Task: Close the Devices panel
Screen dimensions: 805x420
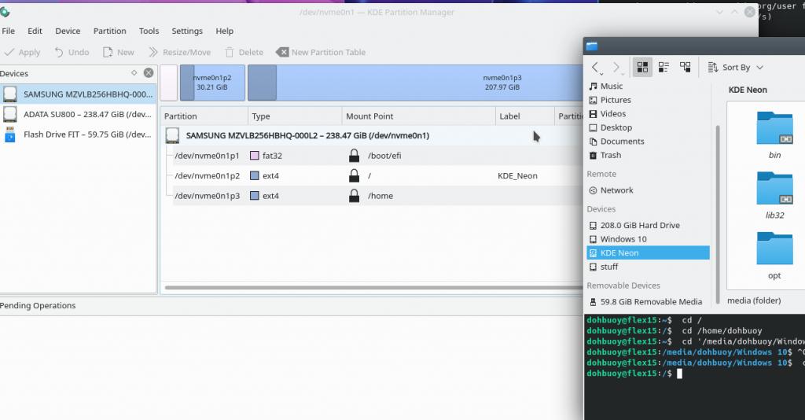Action: tap(148, 73)
